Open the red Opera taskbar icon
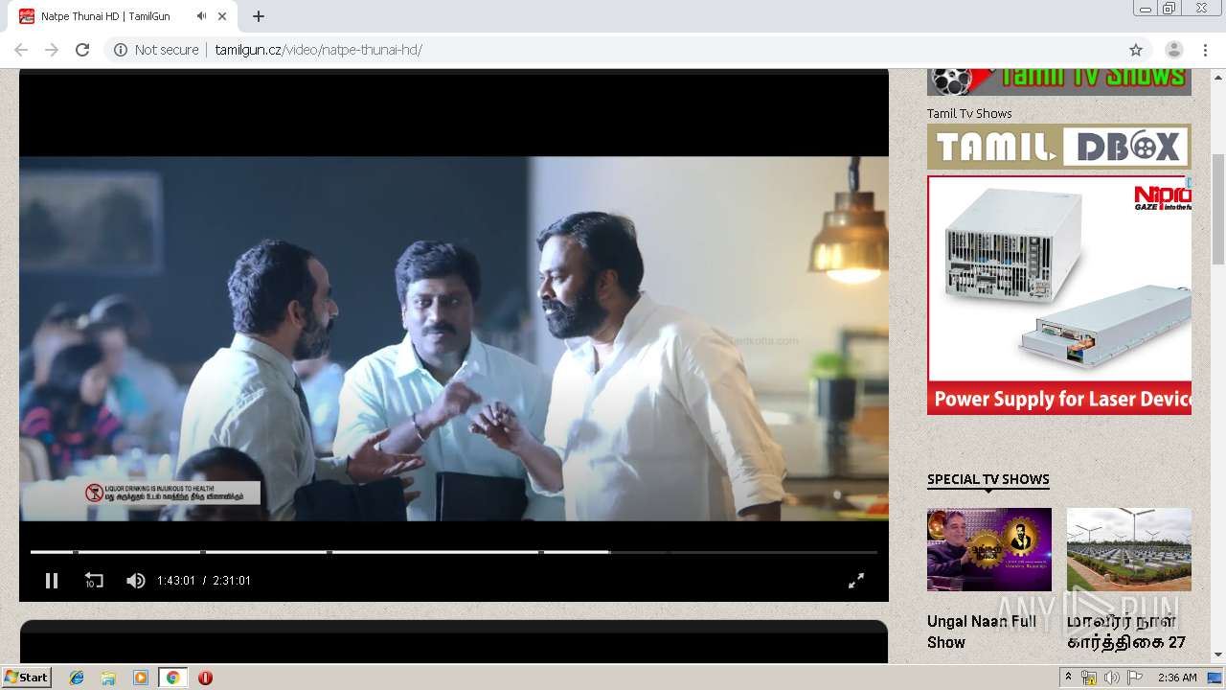1226x690 pixels. pos(205,678)
